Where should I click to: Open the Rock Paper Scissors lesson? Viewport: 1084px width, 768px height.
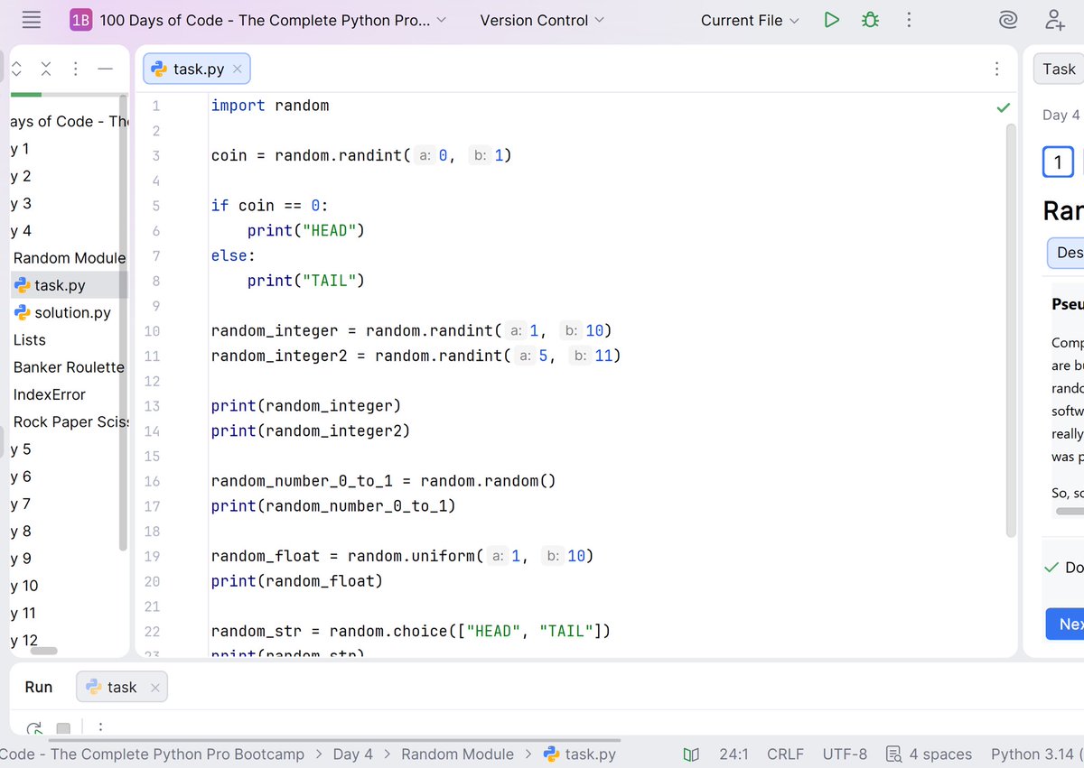(70, 422)
